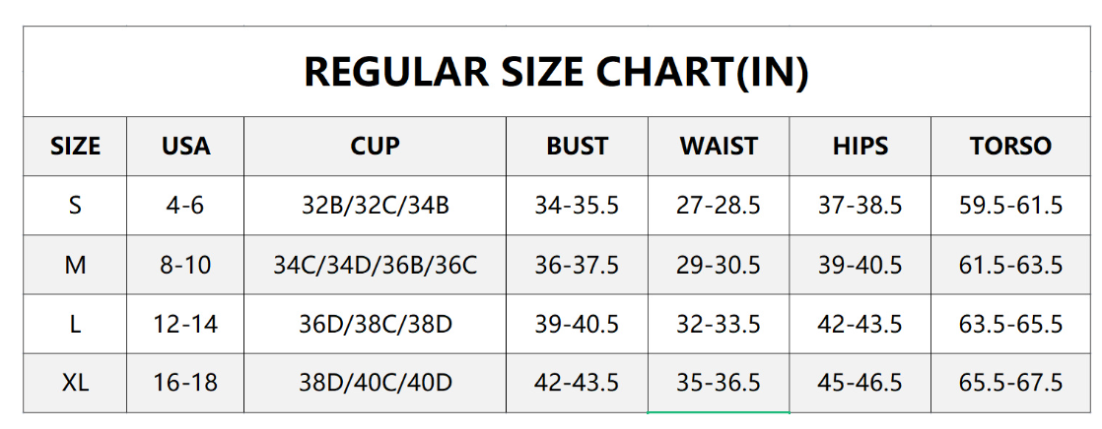Click waist cell 35-36.5
The width and height of the screenshot is (1102, 429).
719,383
